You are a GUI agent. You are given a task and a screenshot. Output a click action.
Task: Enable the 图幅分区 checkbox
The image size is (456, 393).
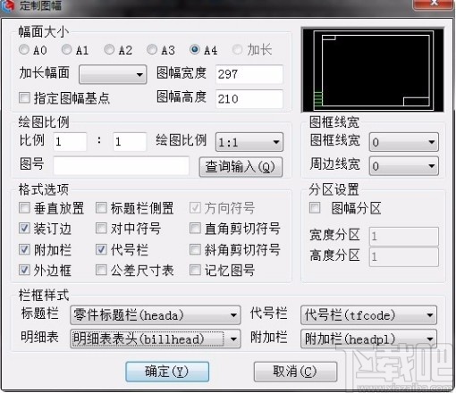click(x=315, y=208)
